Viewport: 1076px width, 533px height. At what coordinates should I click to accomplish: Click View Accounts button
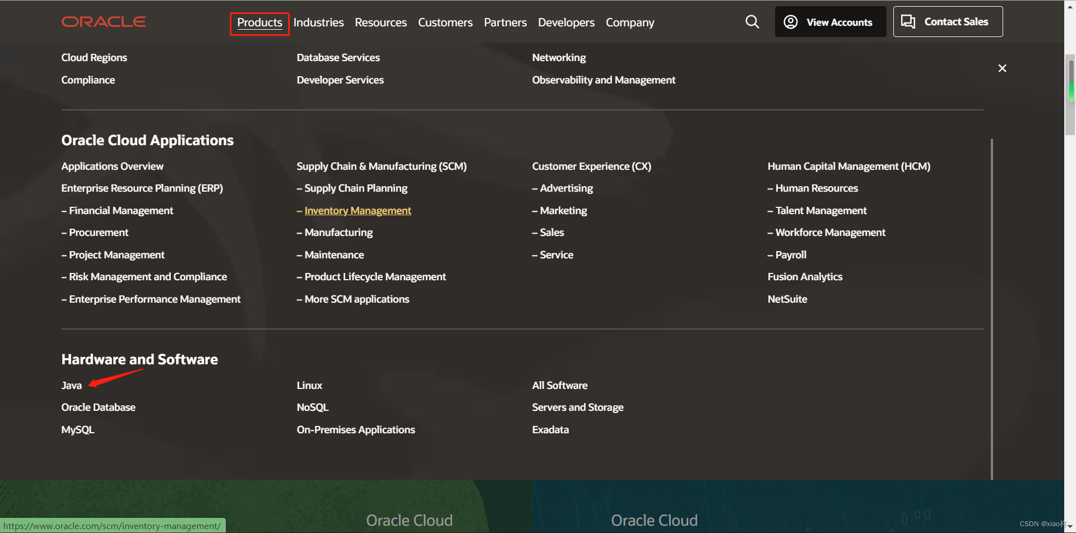tap(830, 22)
